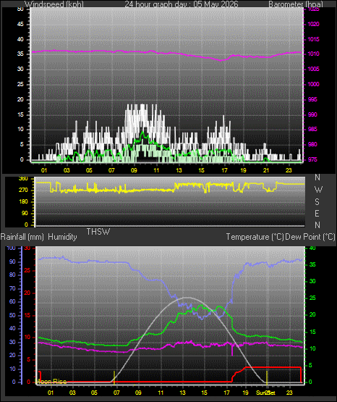The width and height of the screenshot is (337, 402).
Task: Click the Rainfall (mm) label
Action: click(x=22, y=237)
